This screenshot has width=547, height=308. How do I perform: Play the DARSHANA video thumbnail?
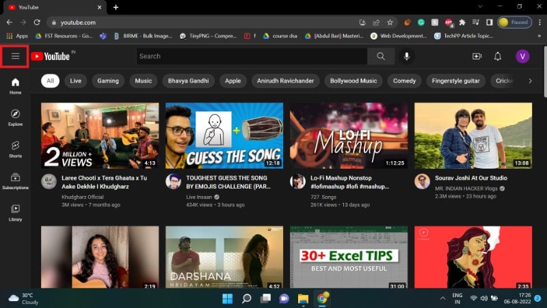[224, 257]
